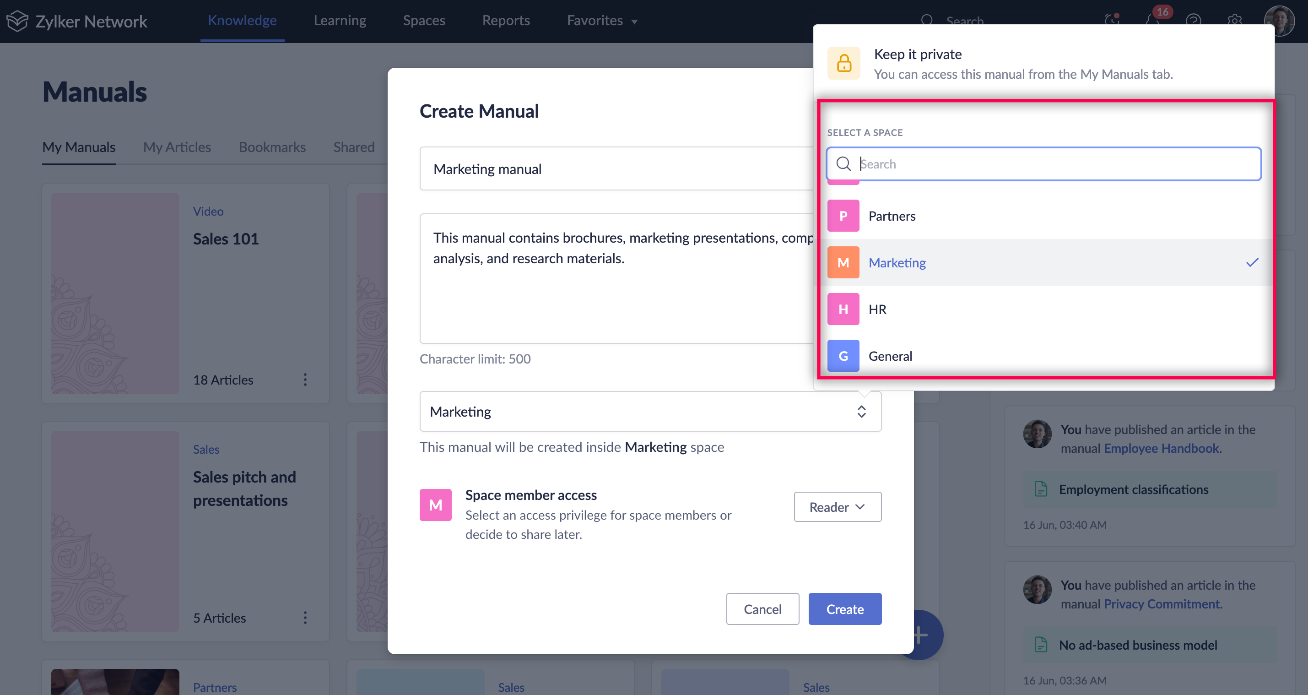Open the Learning menu item
Image resolution: width=1308 pixels, height=695 pixels.
pyautogui.click(x=340, y=20)
